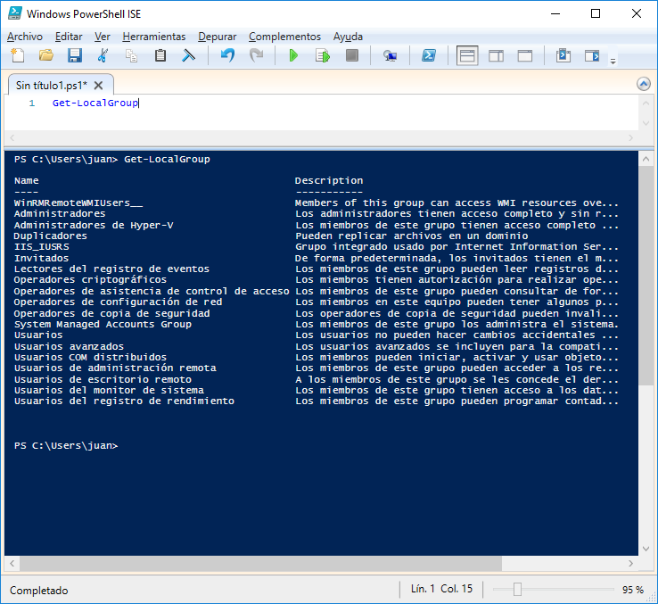Show the script pane at the top
The height and width of the screenshot is (604, 658).
point(467,56)
